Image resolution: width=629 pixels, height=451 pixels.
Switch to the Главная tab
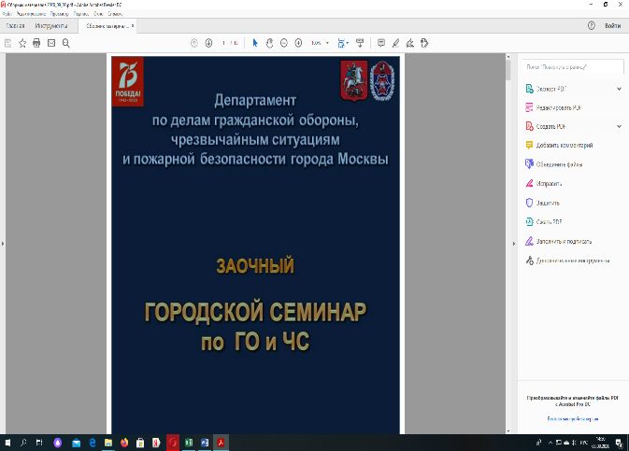click(15, 25)
